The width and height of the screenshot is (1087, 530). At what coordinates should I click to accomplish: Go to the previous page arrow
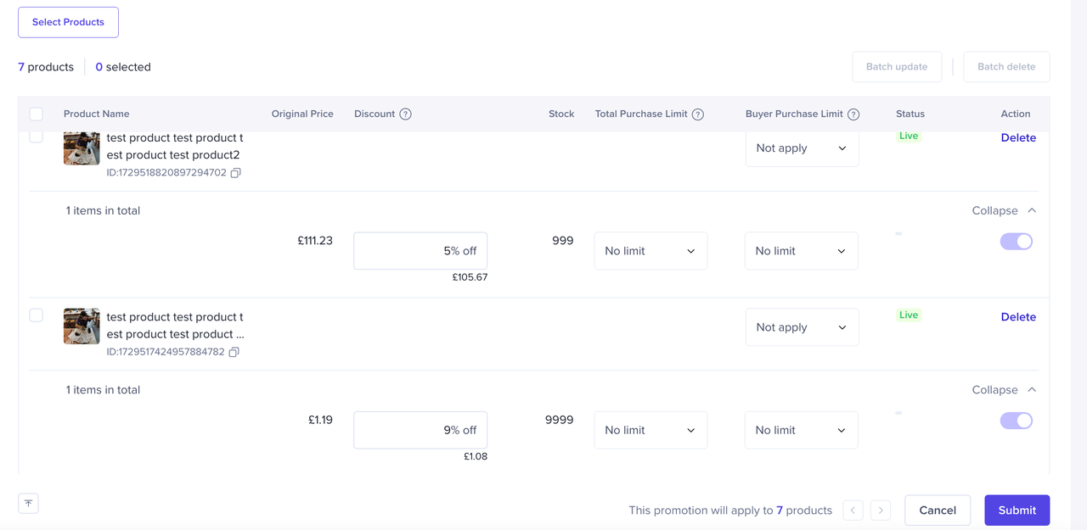coord(853,510)
